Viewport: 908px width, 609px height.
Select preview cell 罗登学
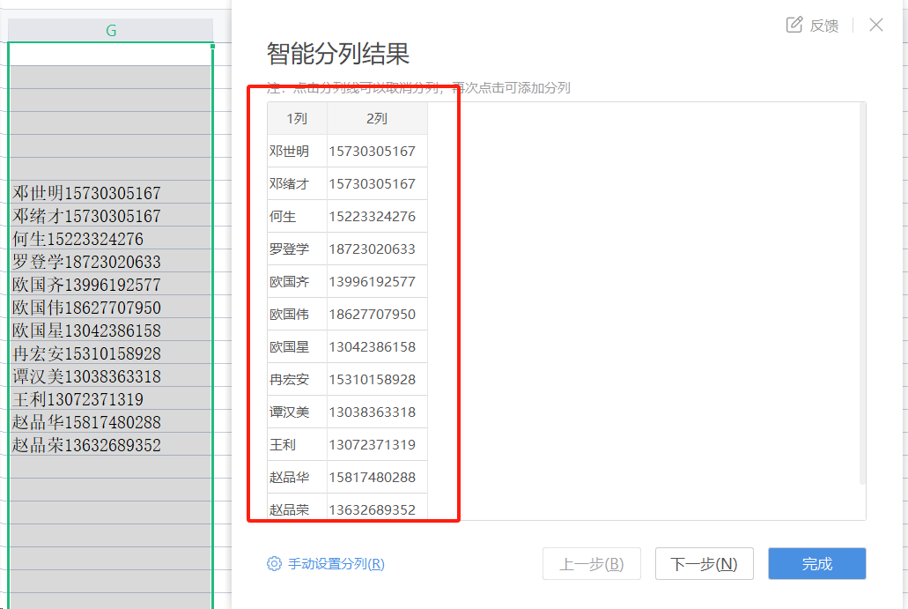coord(297,249)
